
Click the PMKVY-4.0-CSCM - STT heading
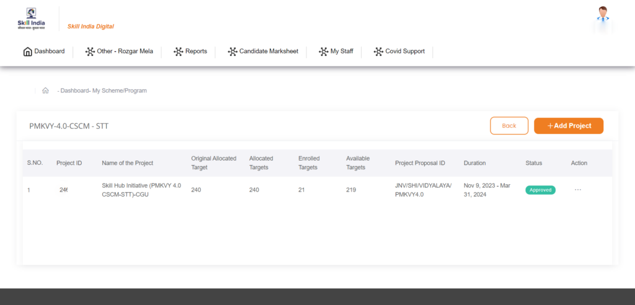click(x=69, y=126)
